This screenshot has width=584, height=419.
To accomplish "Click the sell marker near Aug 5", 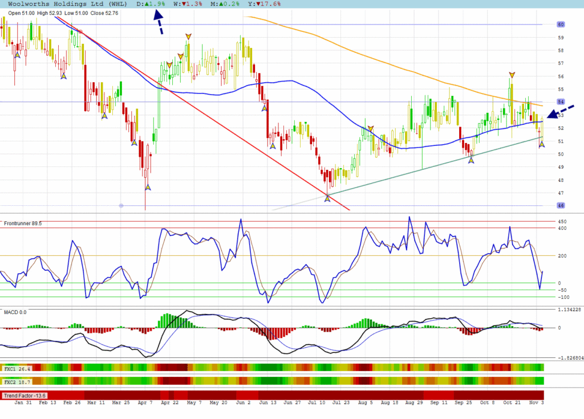I will (371, 129).
